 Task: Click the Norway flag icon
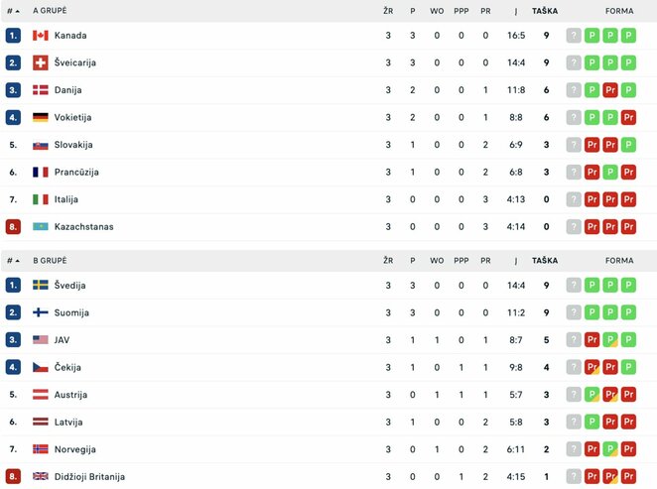tap(40, 449)
